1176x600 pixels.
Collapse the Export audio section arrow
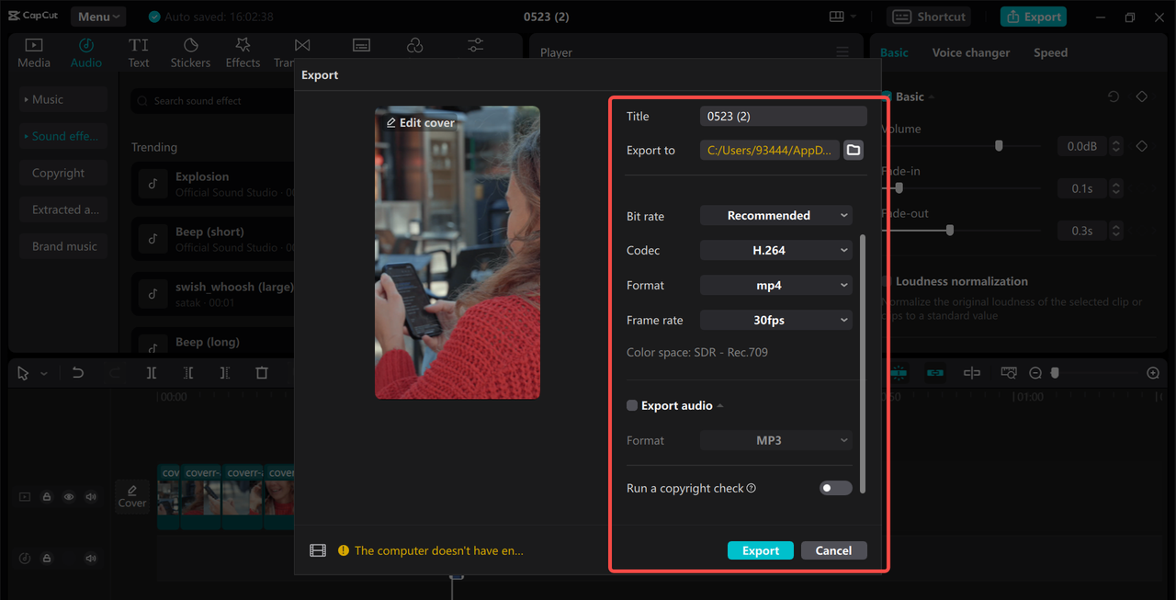coord(720,406)
